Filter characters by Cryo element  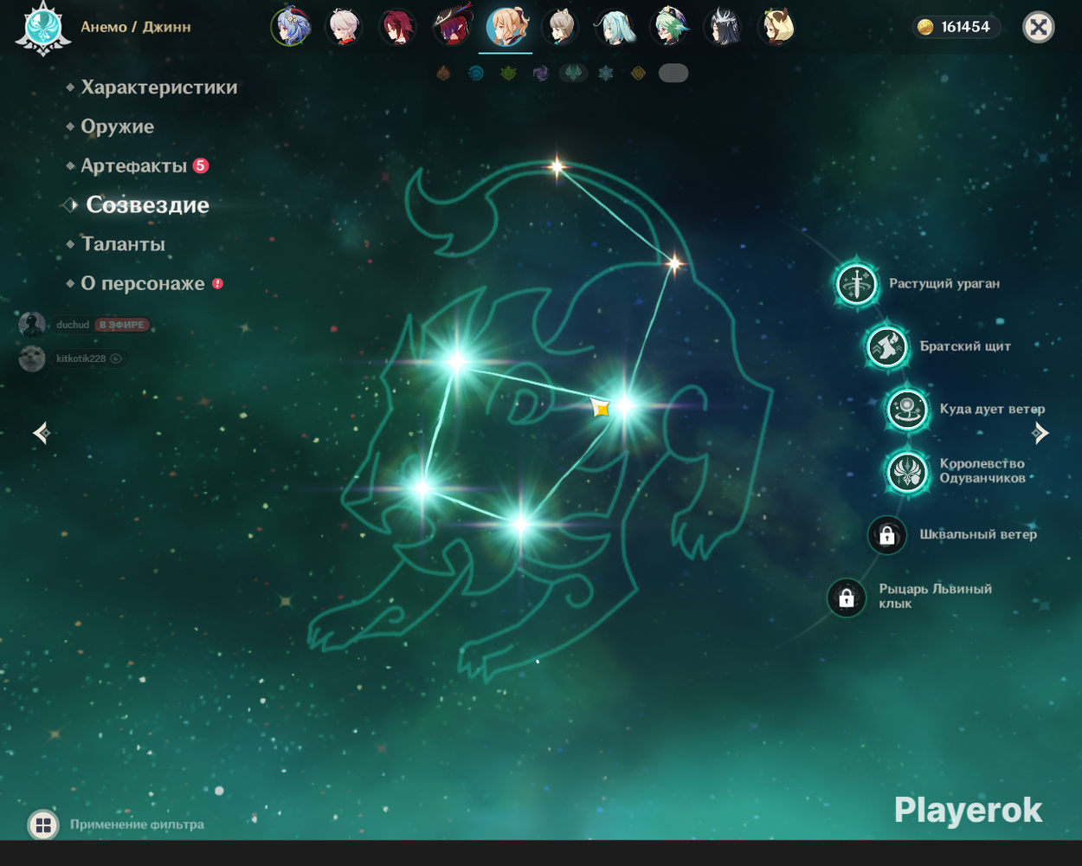pos(606,74)
